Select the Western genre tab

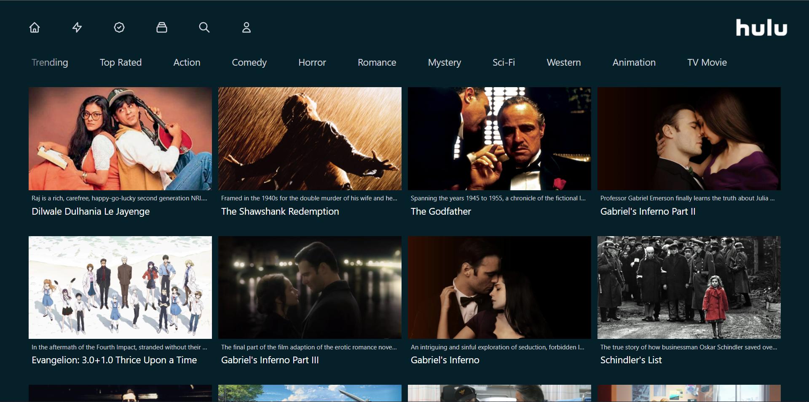coord(563,62)
